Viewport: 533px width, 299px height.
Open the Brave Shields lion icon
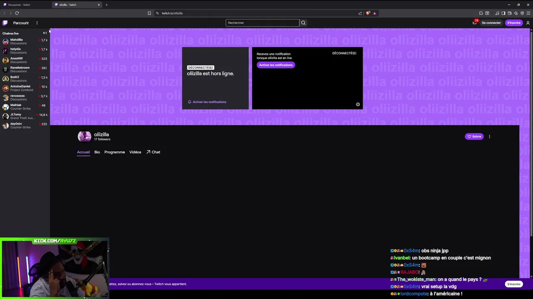click(x=368, y=13)
